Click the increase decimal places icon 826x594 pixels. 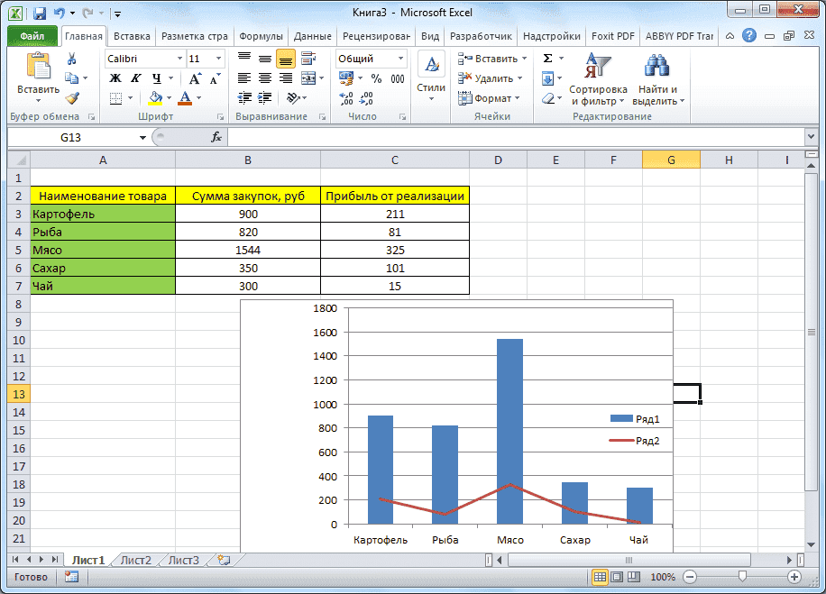(348, 97)
